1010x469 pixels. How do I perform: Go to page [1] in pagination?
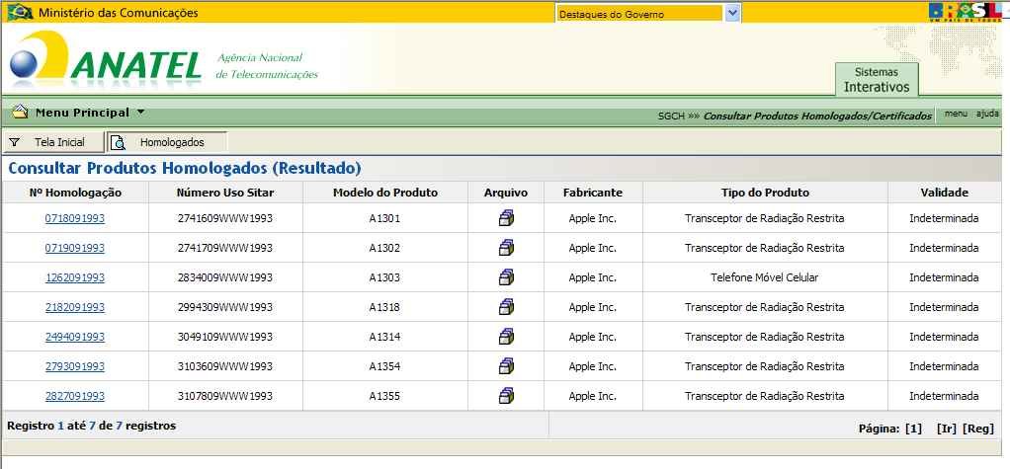[x=913, y=430]
